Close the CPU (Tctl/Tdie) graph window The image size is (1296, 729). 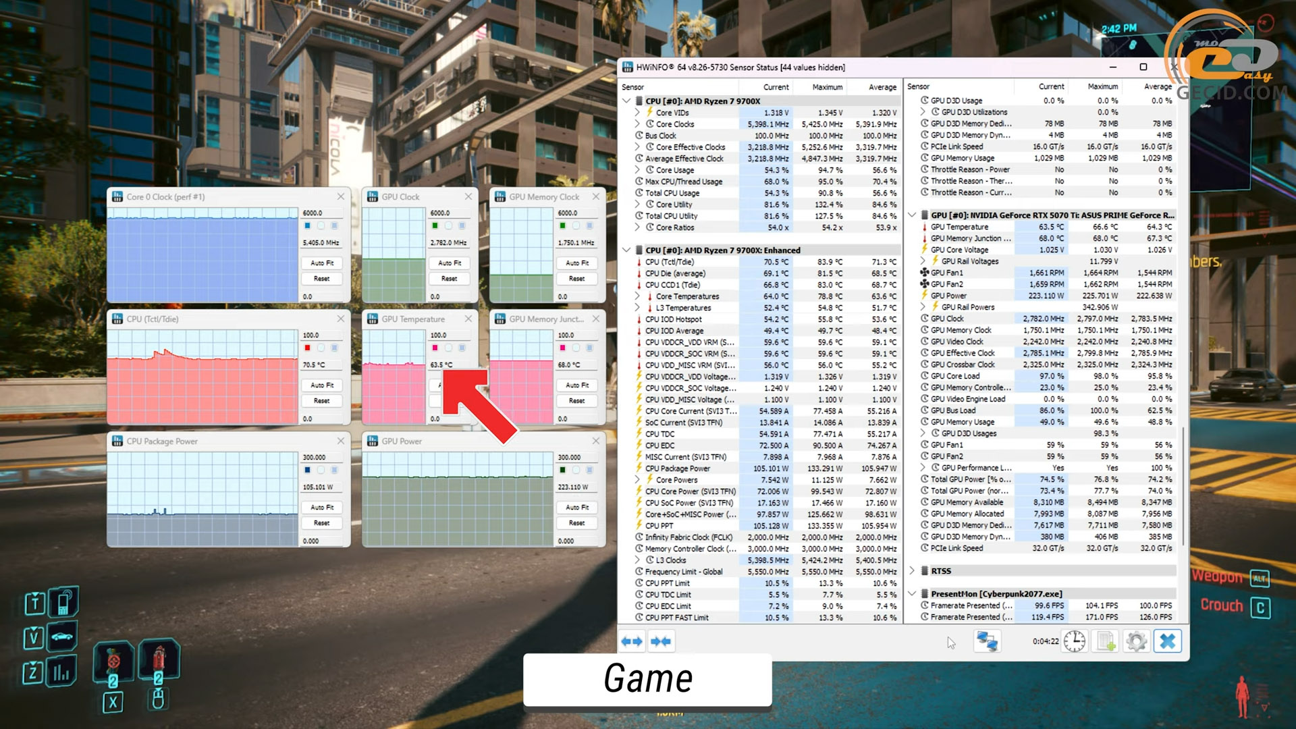click(341, 319)
